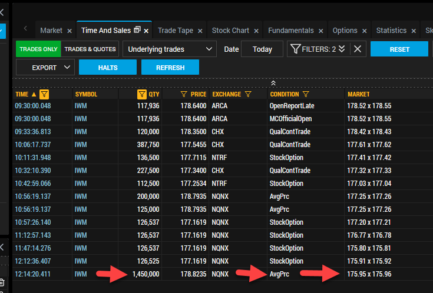Image resolution: width=433 pixels, height=293 pixels.
Task: Close the Trade Tape tab
Action: 200,31
